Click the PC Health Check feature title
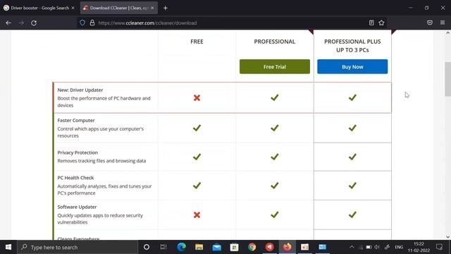The height and width of the screenshot is (254, 451). coord(75,178)
